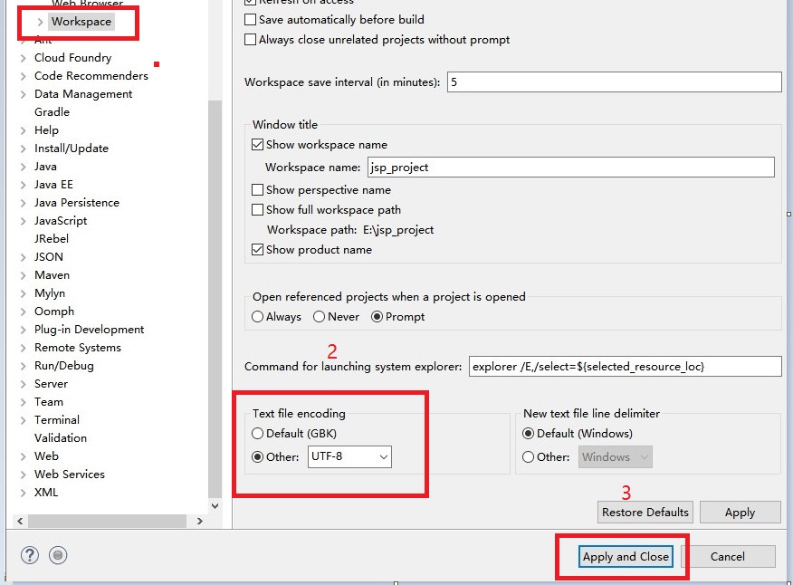Open the disabled Windows line delimiter dropdown
Screen dimensions: 793x585
615,457
